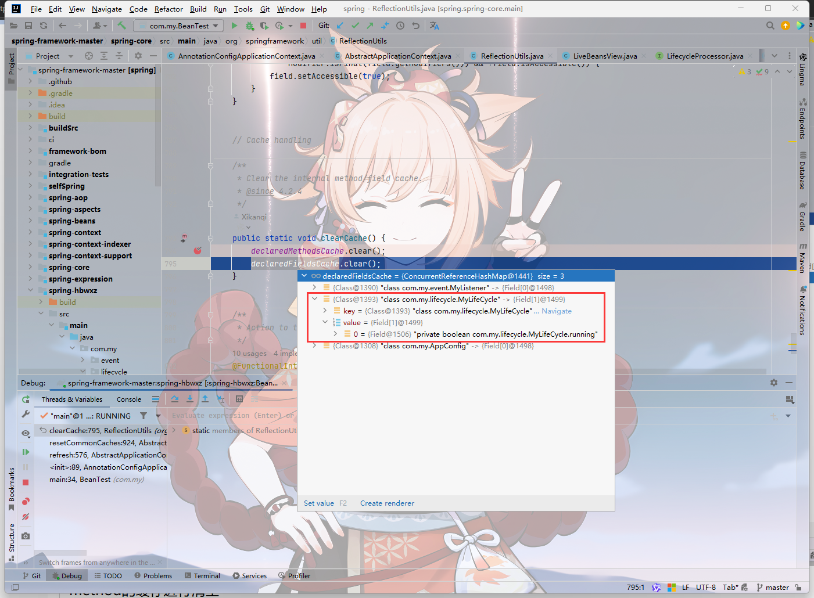Click the Git Commit checkmark icon
The height and width of the screenshot is (598, 814).
point(355,26)
